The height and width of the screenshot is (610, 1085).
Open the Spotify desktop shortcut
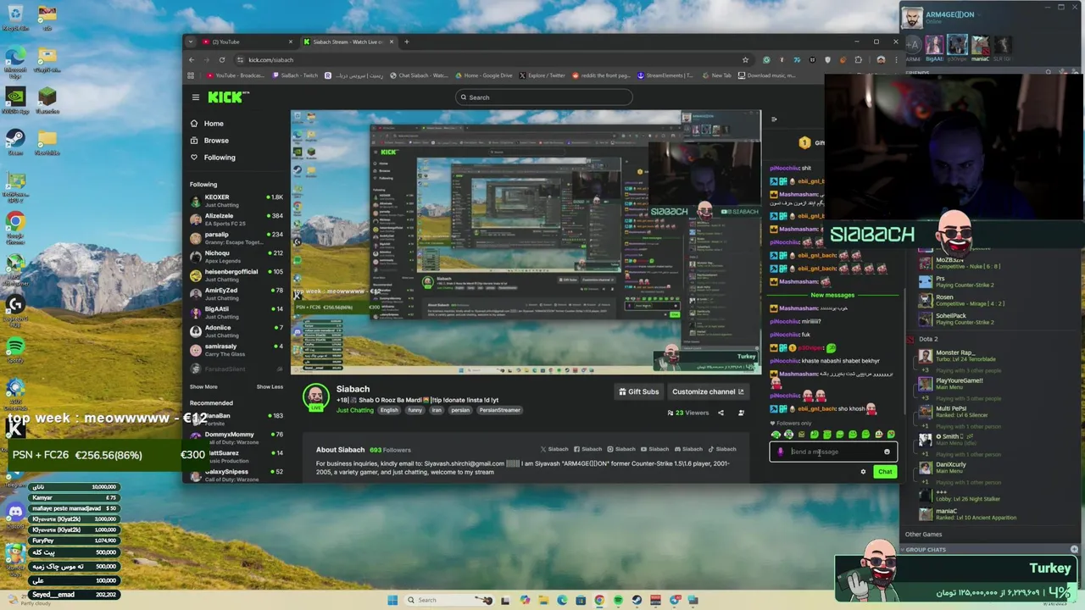point(15,349)
